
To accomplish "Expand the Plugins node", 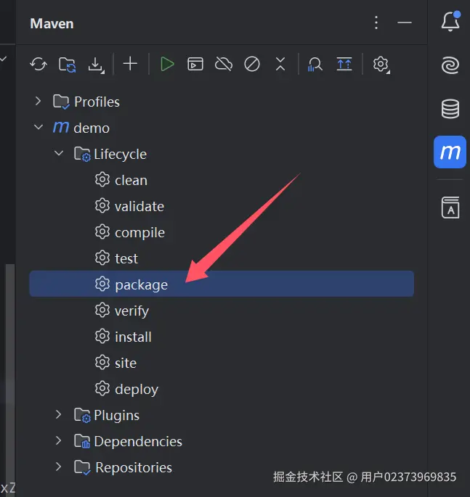I will click(x=58, y=414).
